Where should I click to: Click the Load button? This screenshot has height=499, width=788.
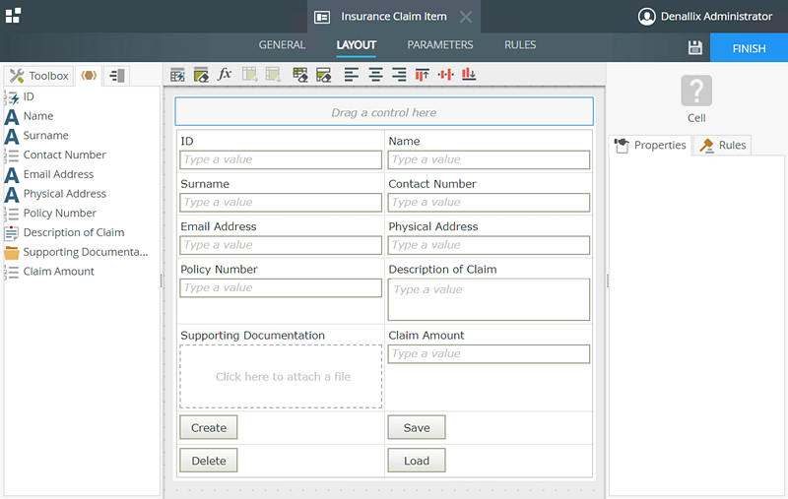coord(416,461)
